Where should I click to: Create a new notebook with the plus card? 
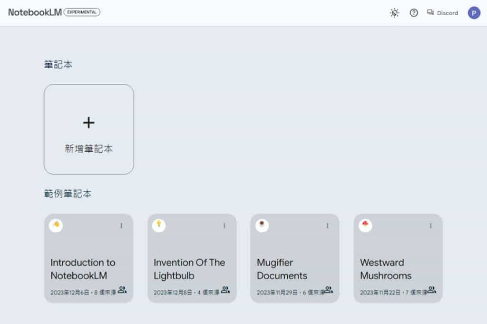(89, 129)
